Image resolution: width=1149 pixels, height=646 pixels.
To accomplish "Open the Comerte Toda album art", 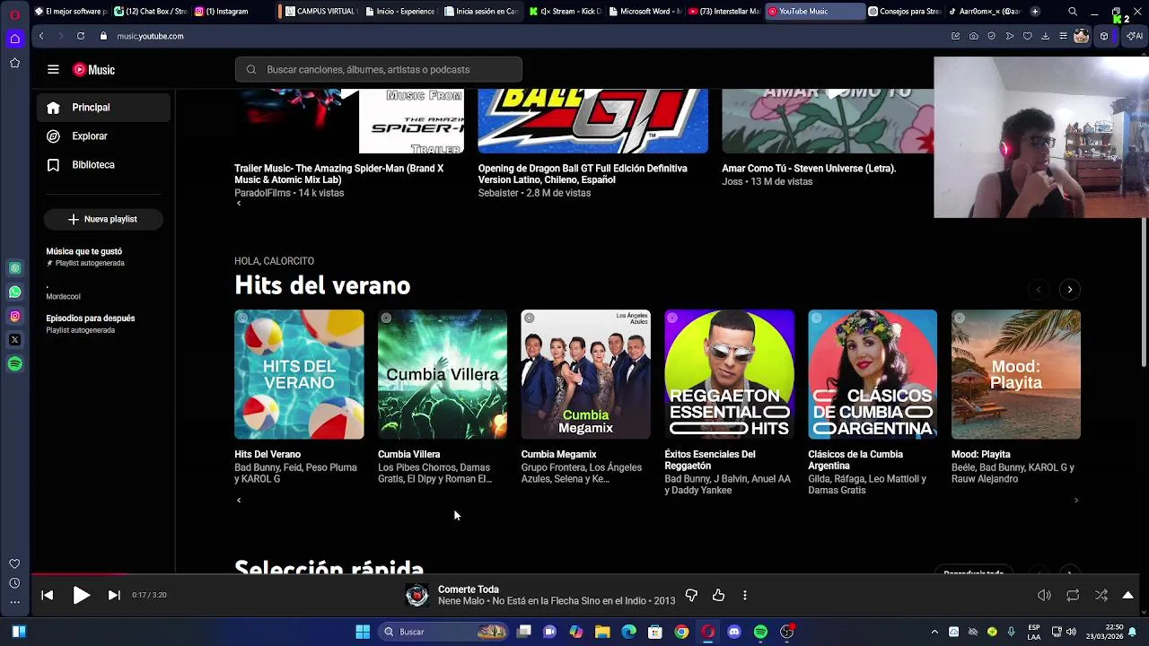I will click(417, 595).
